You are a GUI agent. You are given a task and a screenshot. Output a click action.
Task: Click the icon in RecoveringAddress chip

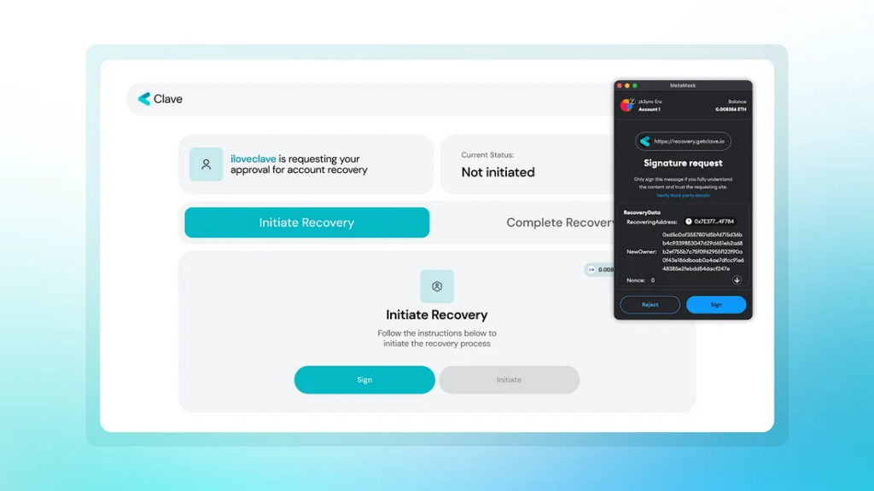(689, 222)
